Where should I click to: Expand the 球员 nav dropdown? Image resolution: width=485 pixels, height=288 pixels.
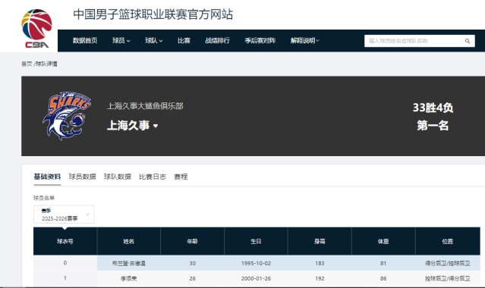[x=121, y=40]
